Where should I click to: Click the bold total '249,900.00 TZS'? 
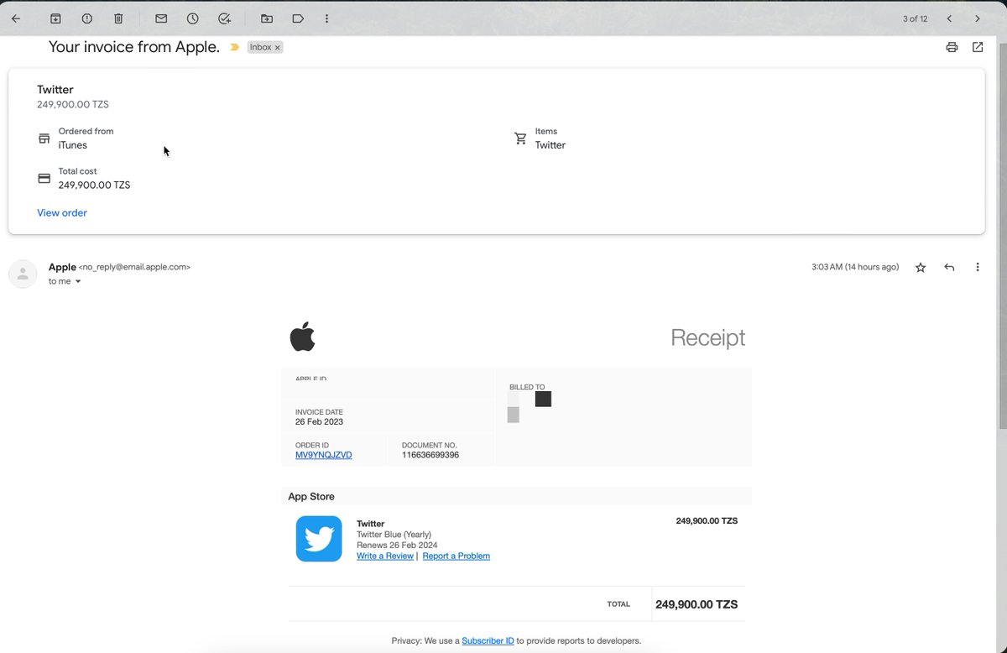pos(697,604)
